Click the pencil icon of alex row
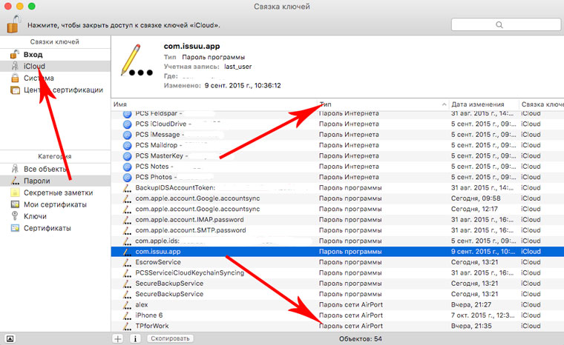The width and height of the screenshot is (564, 345). click(127, 305)
